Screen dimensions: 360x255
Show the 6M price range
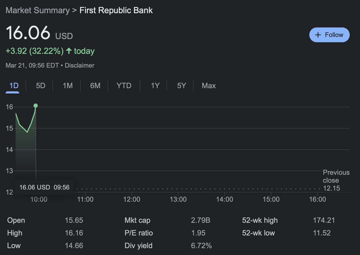pos(95,86)
